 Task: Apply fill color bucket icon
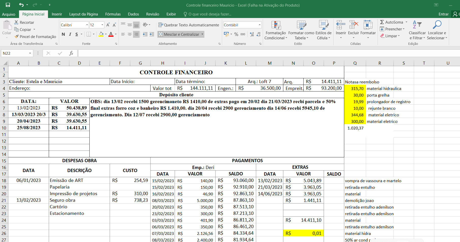coord(101,34)
